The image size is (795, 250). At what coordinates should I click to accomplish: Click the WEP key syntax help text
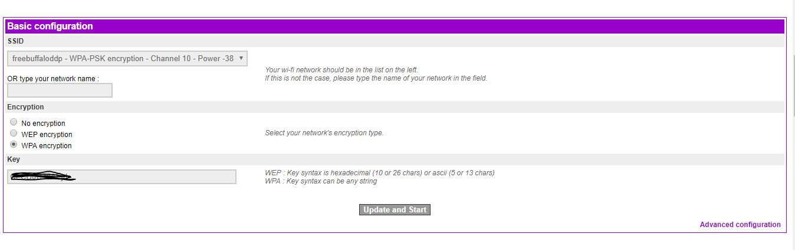(380, 173)
